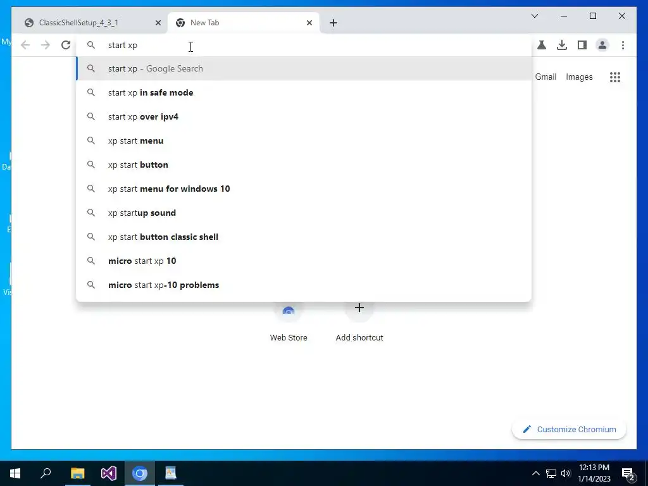Screen dimensions: 648x486
Task: Open a new tab with plus button
Action: click(x=333, y=23)
